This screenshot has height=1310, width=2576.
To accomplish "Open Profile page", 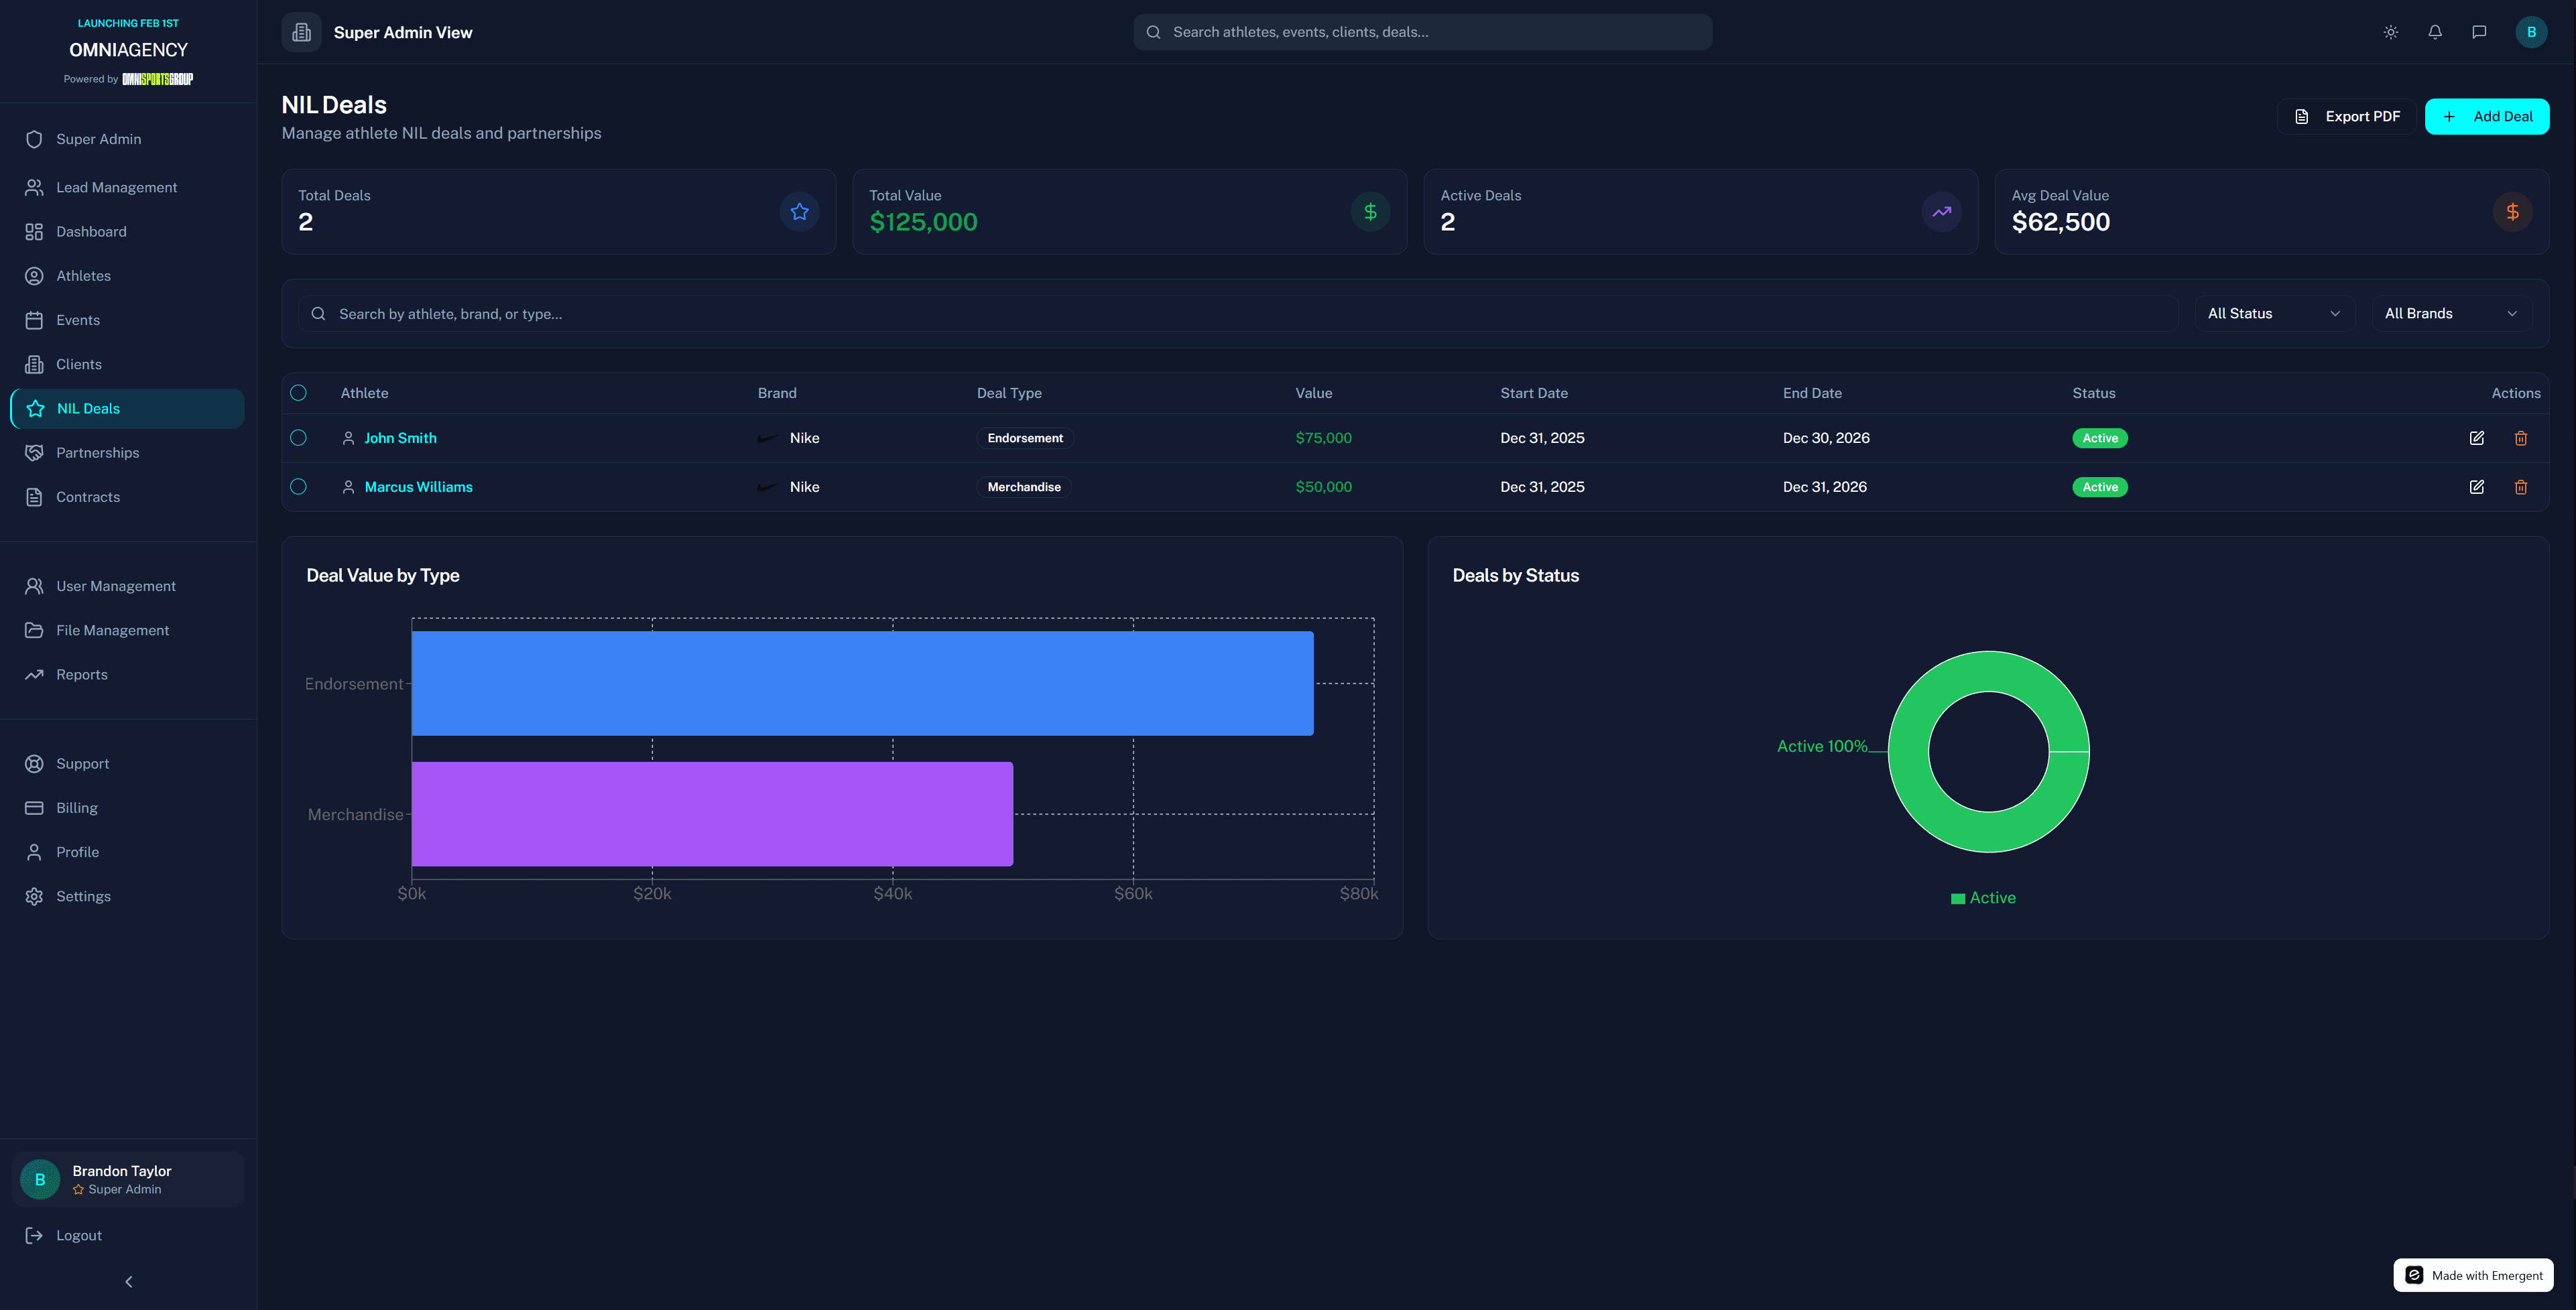I will point(127,852).
